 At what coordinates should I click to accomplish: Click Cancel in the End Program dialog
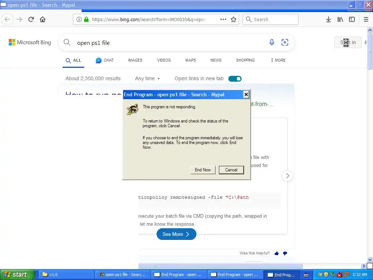[x=231, y=170]
